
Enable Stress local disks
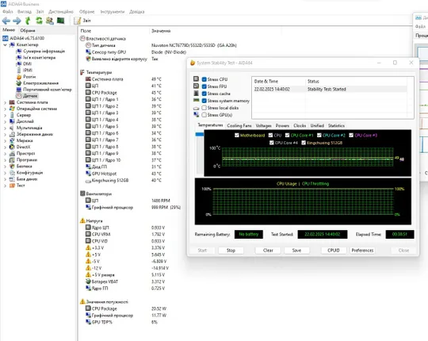pos(204,108)
